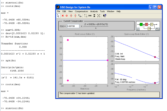Select the add real zero tool
The height and width of the screenshot is (111, 167).
click(x=67, y=16)
